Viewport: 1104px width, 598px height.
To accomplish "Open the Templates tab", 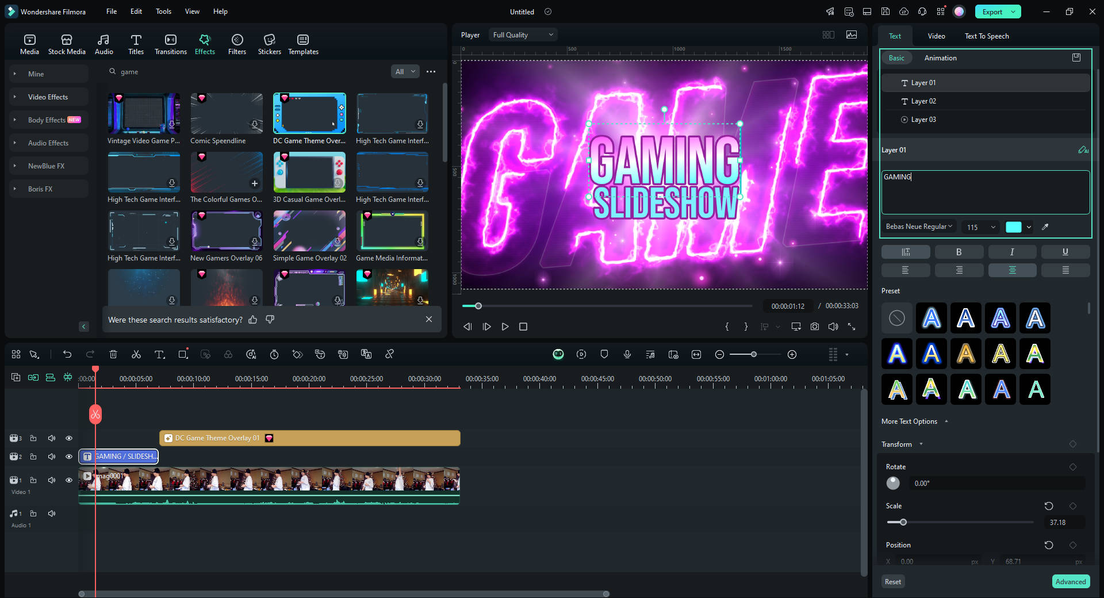I will click(x=303, y=44).
